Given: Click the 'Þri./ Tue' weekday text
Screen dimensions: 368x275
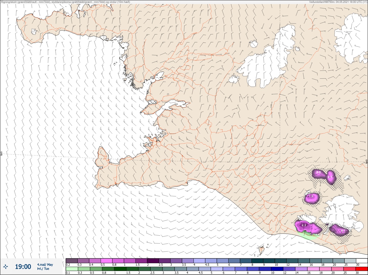Looking at the screenshot, I should (x=43, y=269).
